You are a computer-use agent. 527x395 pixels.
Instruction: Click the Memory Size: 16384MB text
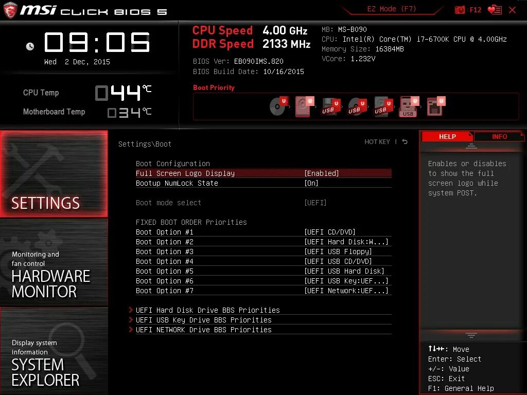point(363,49)
